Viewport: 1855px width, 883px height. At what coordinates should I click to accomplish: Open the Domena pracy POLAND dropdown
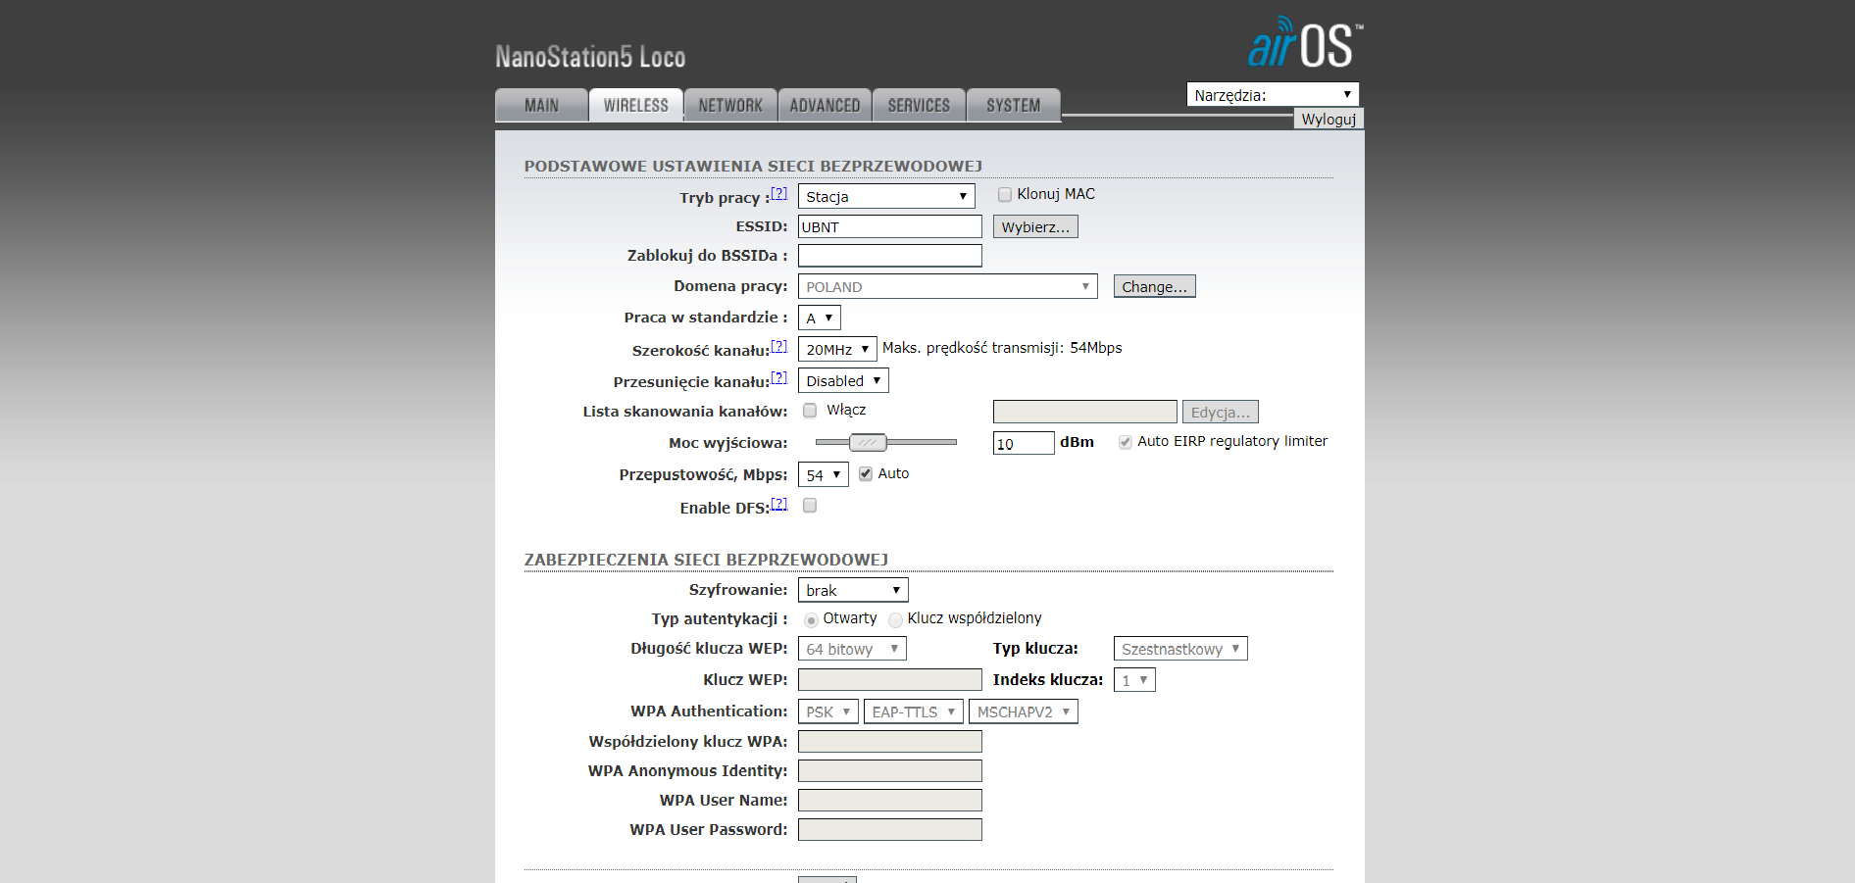coord(948,286)
